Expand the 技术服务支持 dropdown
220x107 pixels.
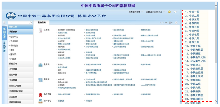135,12
